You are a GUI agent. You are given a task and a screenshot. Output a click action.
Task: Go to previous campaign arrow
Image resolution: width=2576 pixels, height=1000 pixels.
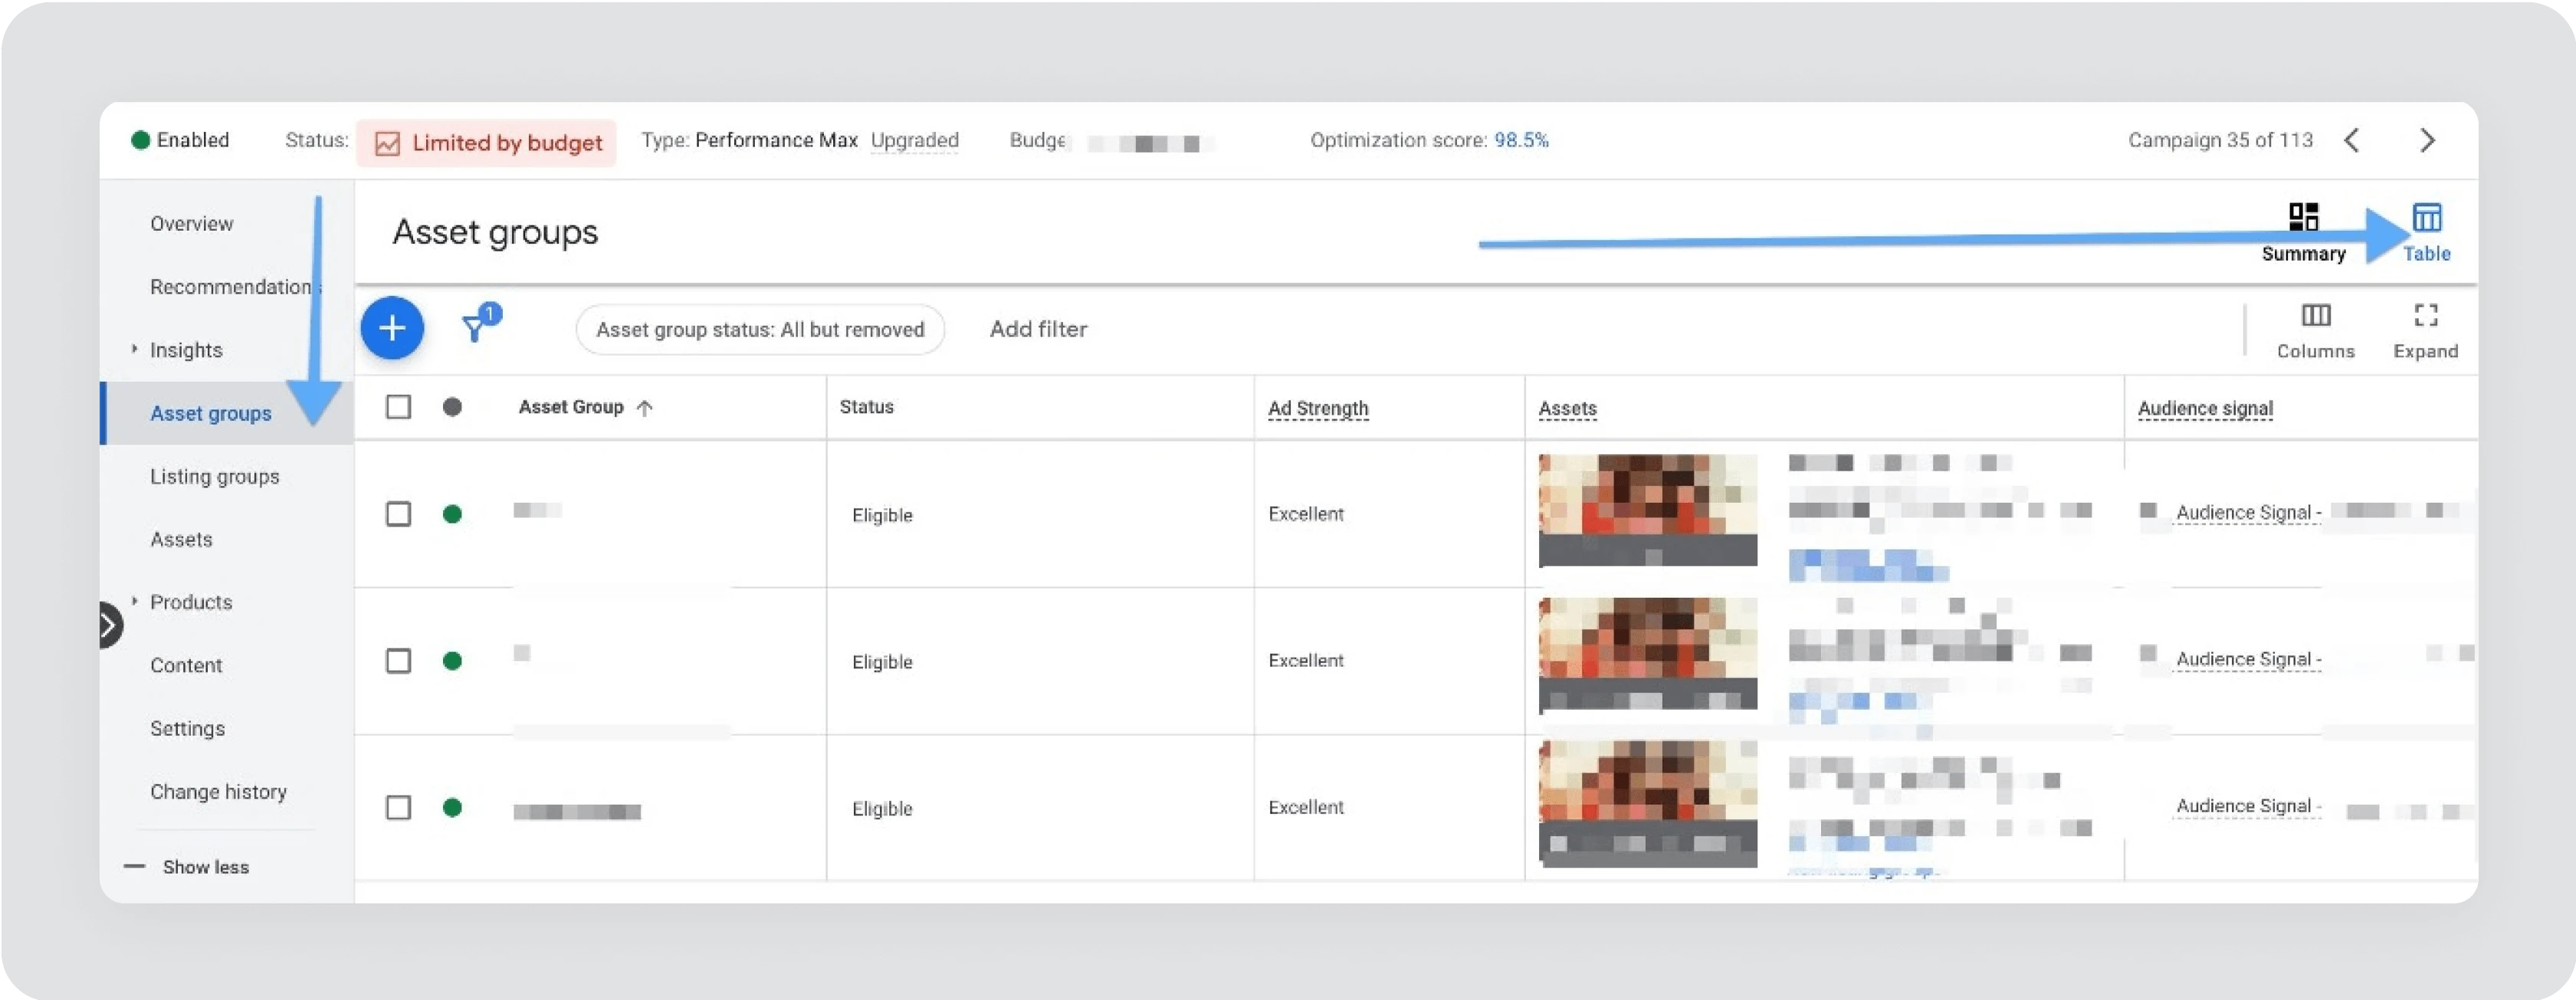point(2352,141)
